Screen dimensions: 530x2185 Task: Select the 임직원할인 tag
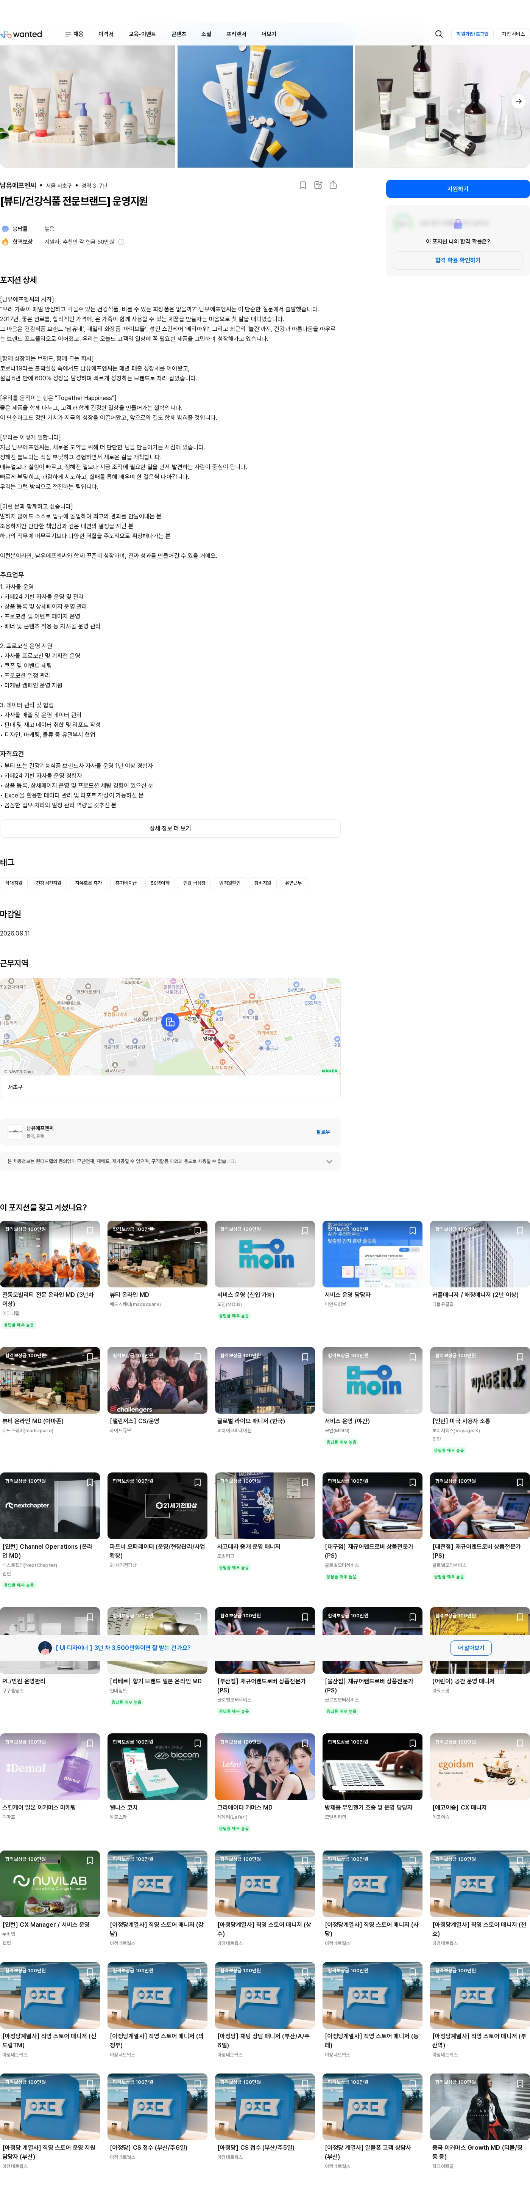(229, 883)
